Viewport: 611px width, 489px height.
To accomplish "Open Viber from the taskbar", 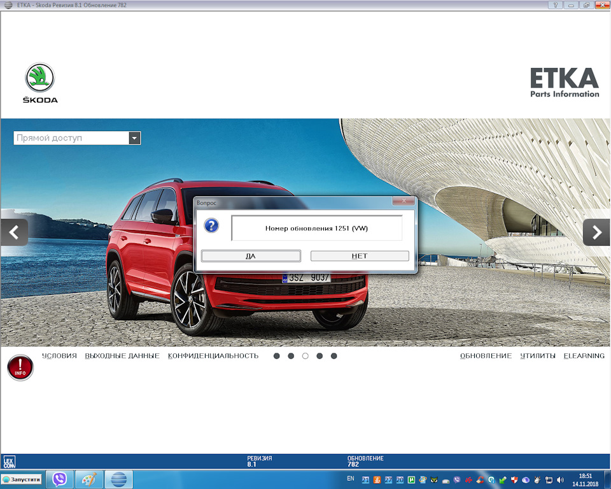I will point(59,479).
